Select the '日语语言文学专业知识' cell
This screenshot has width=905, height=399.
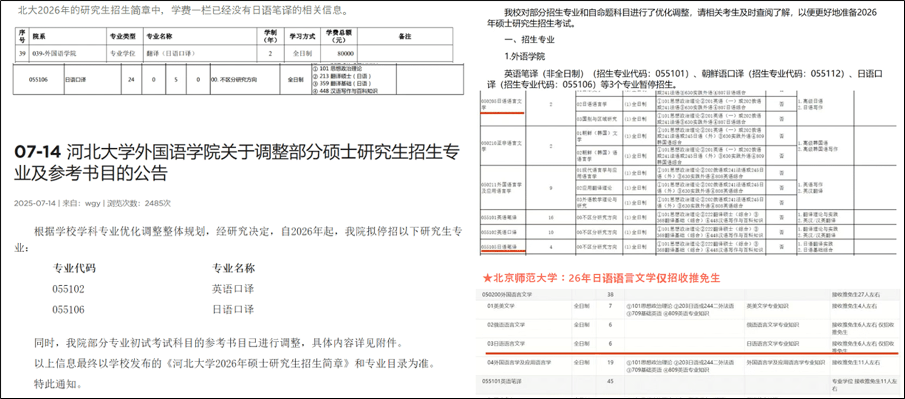[x=773, y=344]
